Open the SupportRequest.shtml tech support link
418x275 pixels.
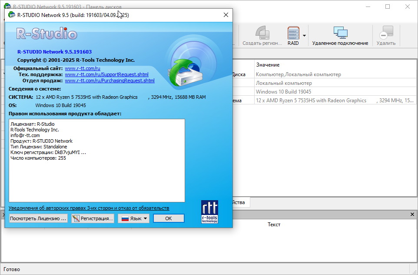tap(106, 74)
